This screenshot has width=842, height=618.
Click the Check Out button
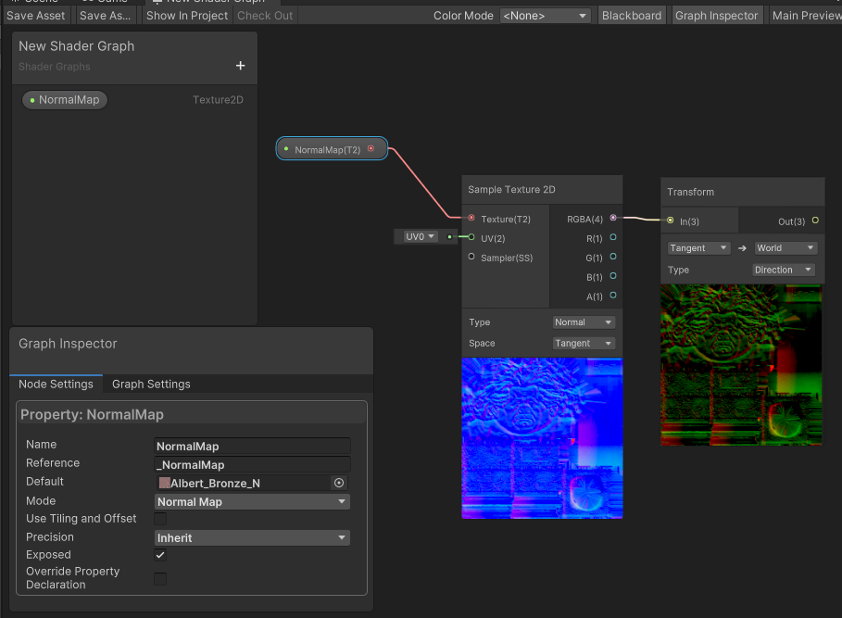pyautogui.click(x=265, y=16)
